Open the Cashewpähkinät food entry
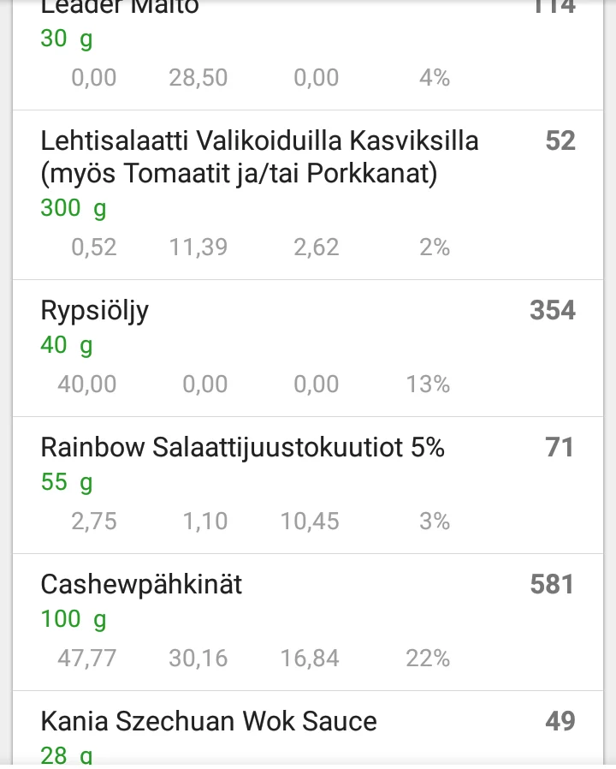The image size is (616, 769). [141, 584]
